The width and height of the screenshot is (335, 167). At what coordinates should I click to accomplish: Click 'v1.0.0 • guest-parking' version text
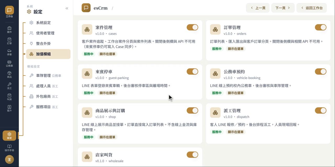pos(112,78)
